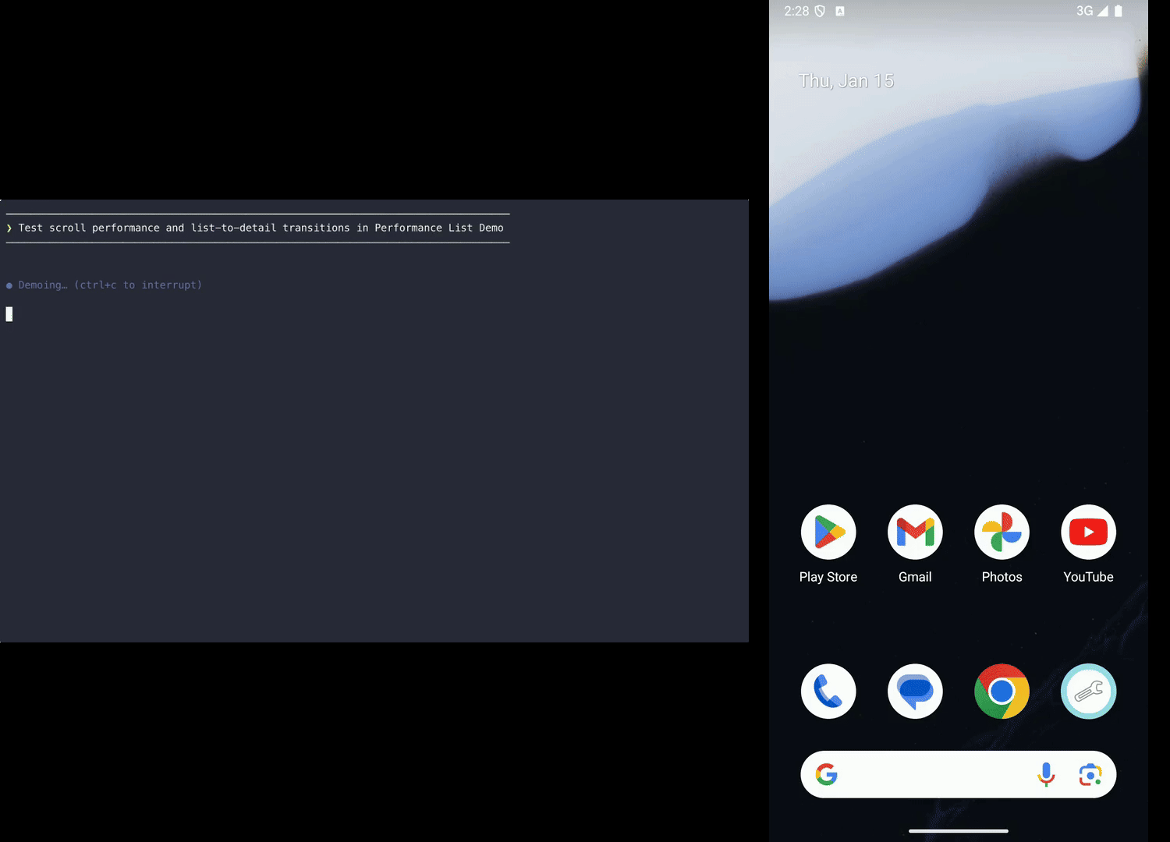Tap the gesture navigation bar at bottom

958,831
